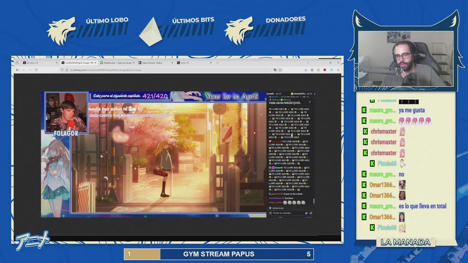Maximize the browser window
The image size is (468, 263).
[330, 63]
